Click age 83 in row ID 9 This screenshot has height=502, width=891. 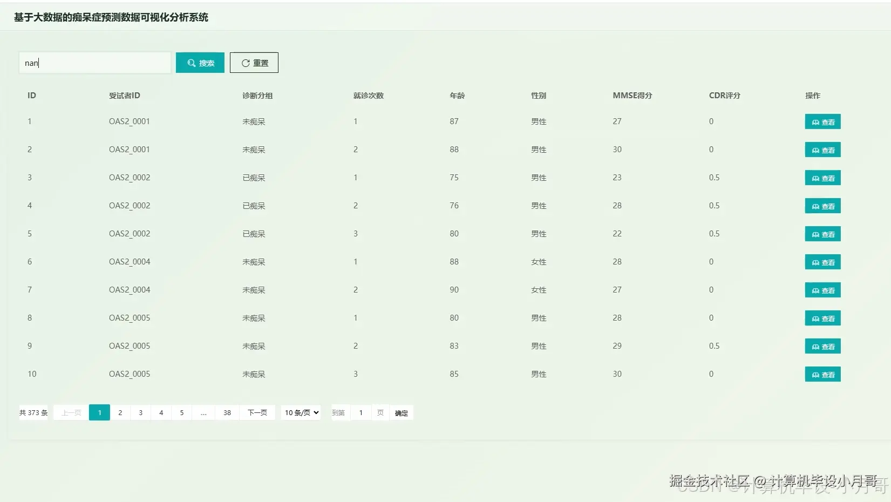(x=454, y=346)
